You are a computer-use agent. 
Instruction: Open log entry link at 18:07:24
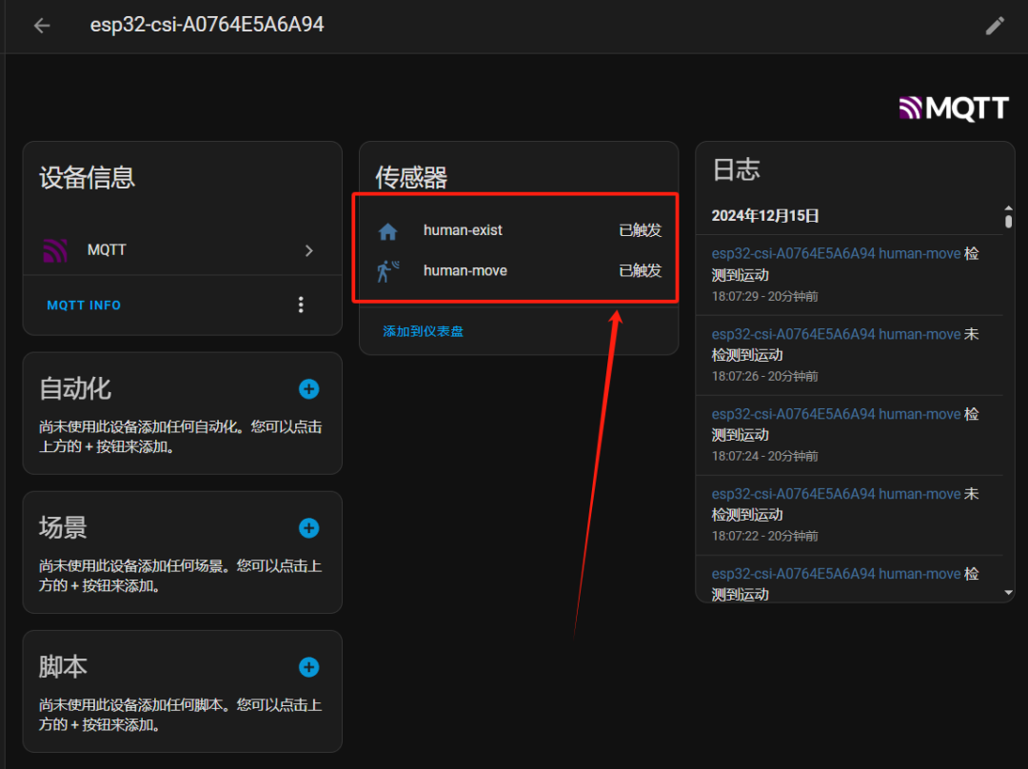click(836, 414)
